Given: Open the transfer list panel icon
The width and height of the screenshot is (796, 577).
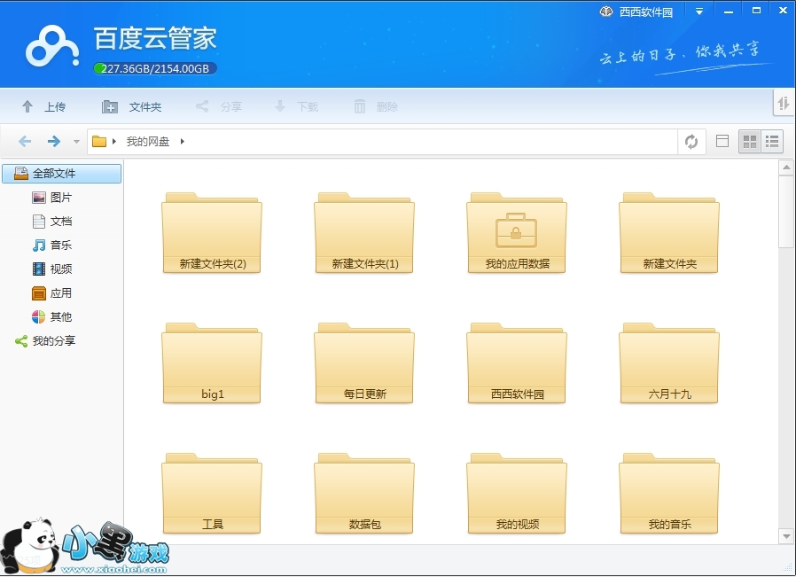Looking at the screenshot, I should click(x=784, y=104).
